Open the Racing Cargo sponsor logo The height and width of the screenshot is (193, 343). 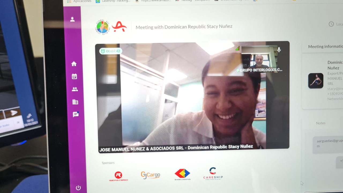pos(118,176)
